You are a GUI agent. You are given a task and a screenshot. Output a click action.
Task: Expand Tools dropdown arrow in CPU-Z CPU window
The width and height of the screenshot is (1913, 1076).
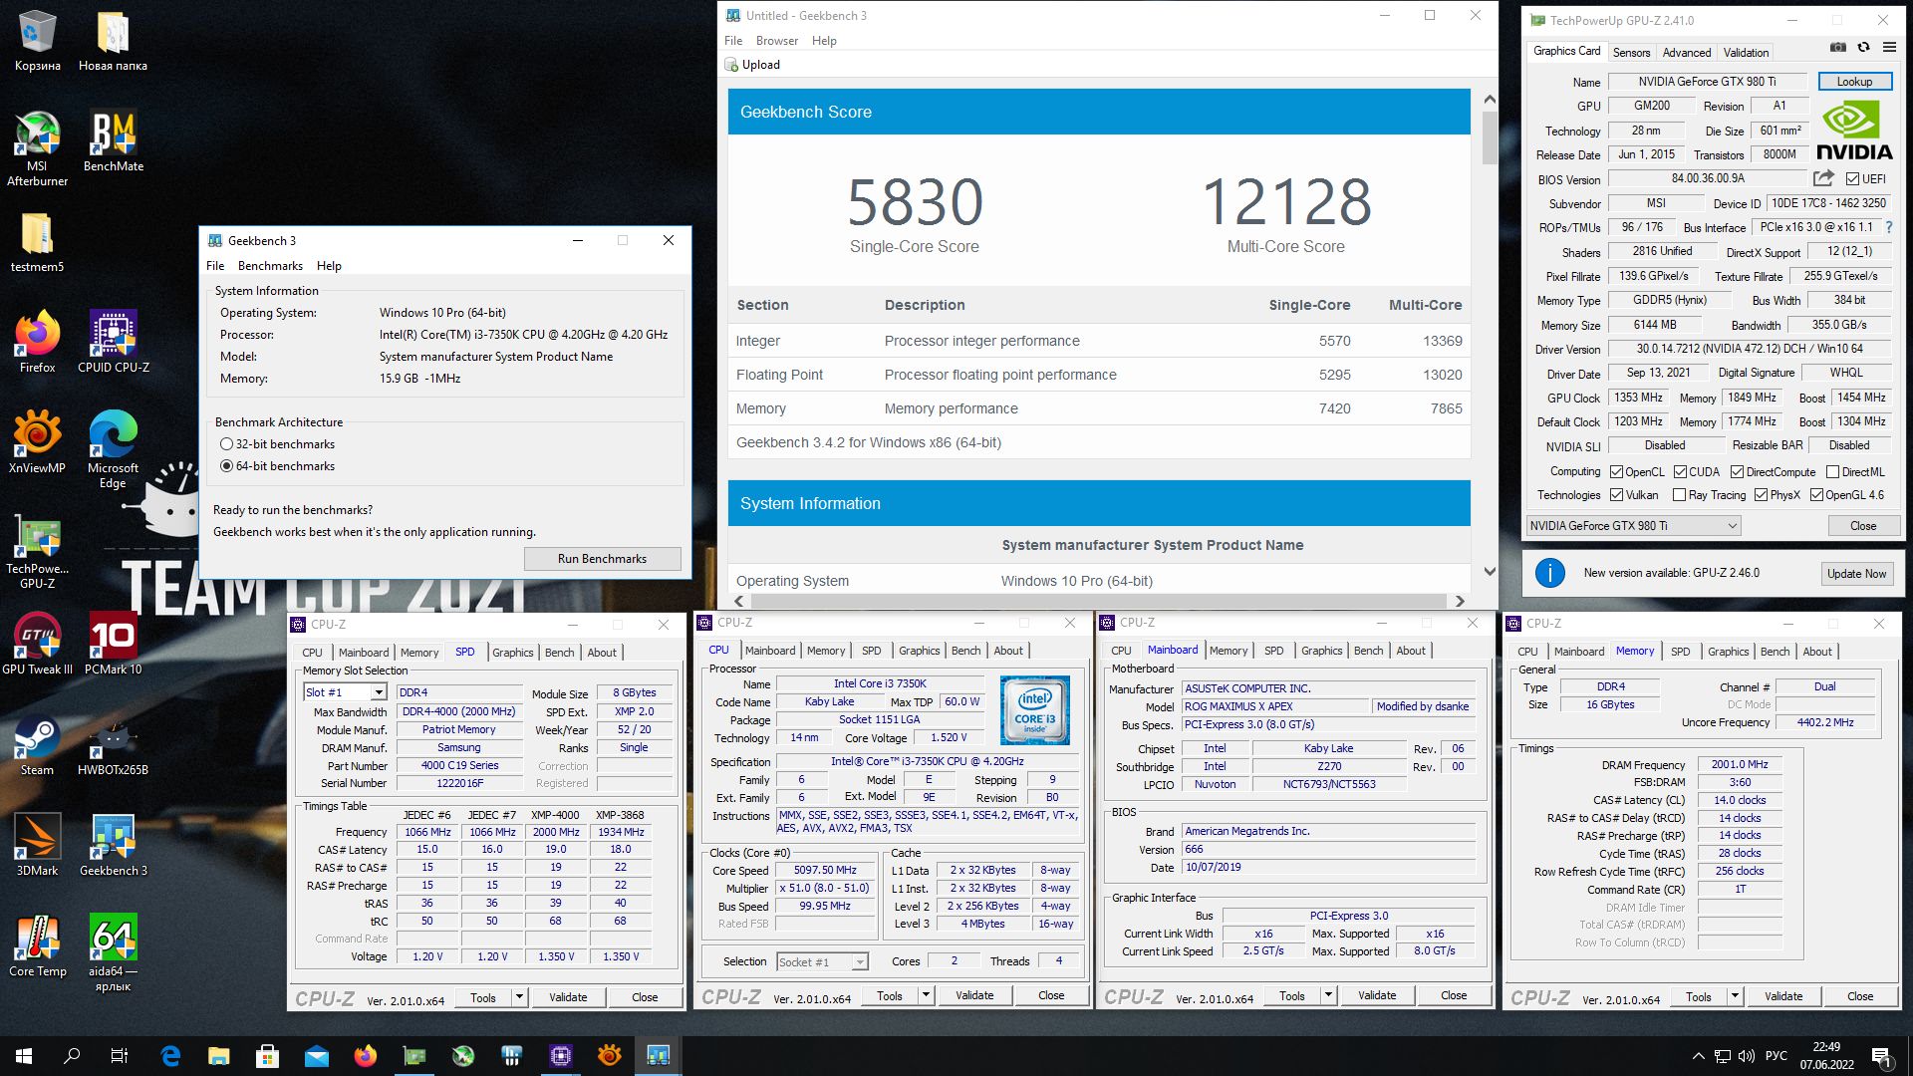925,995
